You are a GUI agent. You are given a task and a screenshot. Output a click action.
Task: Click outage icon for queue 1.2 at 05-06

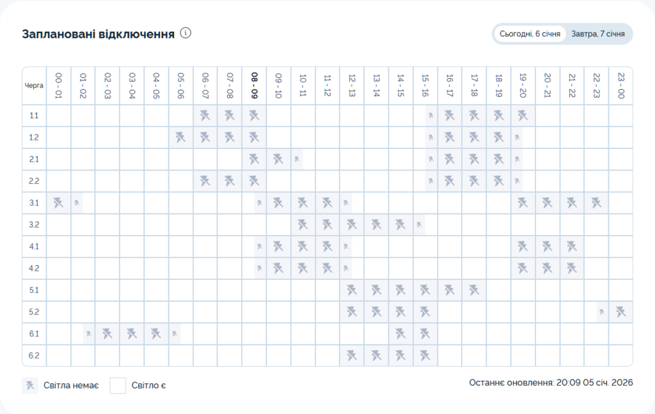pyautogui.click(x=181, y=137)
